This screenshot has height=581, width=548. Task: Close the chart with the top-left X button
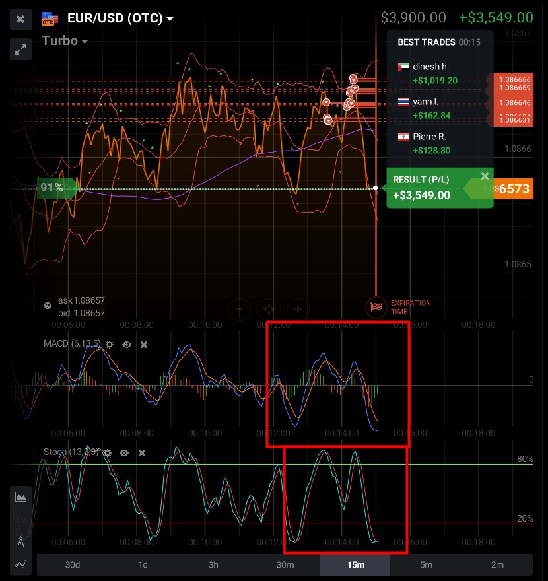pyautogui.click(x=20, y=19)
